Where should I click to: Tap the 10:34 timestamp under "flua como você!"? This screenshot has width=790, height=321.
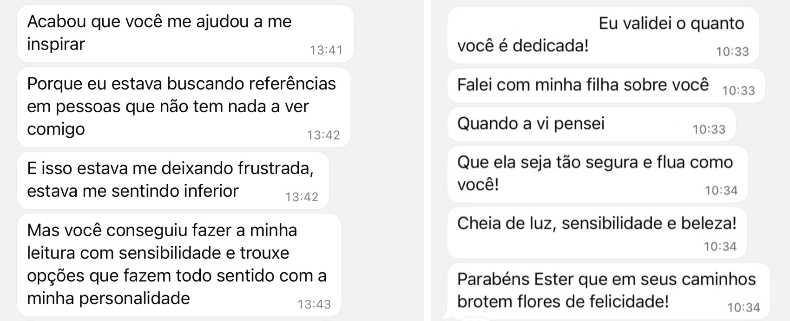721,191
